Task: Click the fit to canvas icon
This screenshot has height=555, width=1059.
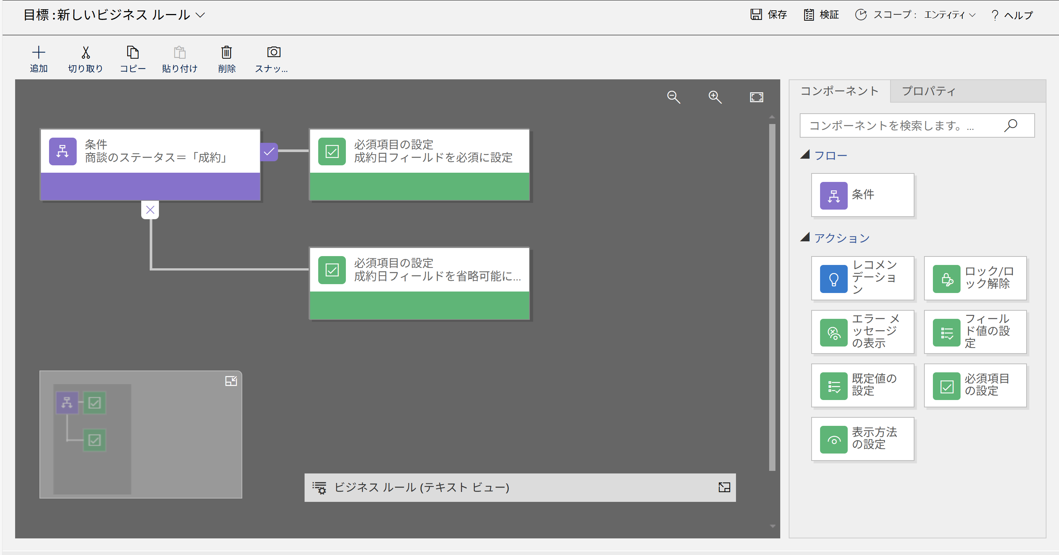Action: tap(756, 97)
